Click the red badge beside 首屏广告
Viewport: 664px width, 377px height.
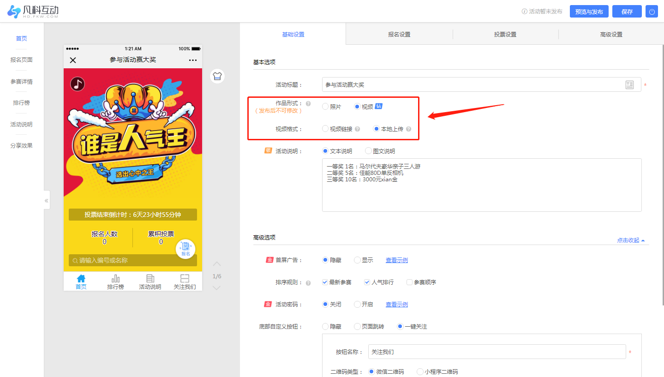click(269, 260)
